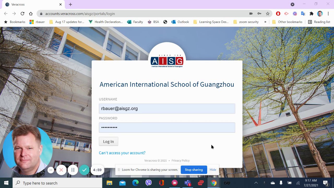Cancel the Loom recording with X

(61, 170)
